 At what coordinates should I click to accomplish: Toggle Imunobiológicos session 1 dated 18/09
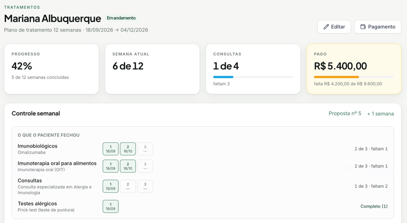pyautogui.click(x=111, y=149)
